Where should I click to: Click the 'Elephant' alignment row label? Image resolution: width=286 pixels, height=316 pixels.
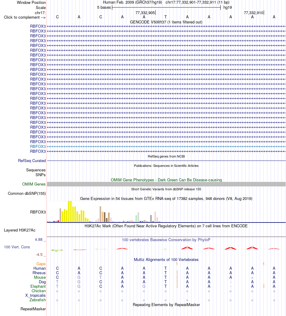coord(38,286)
